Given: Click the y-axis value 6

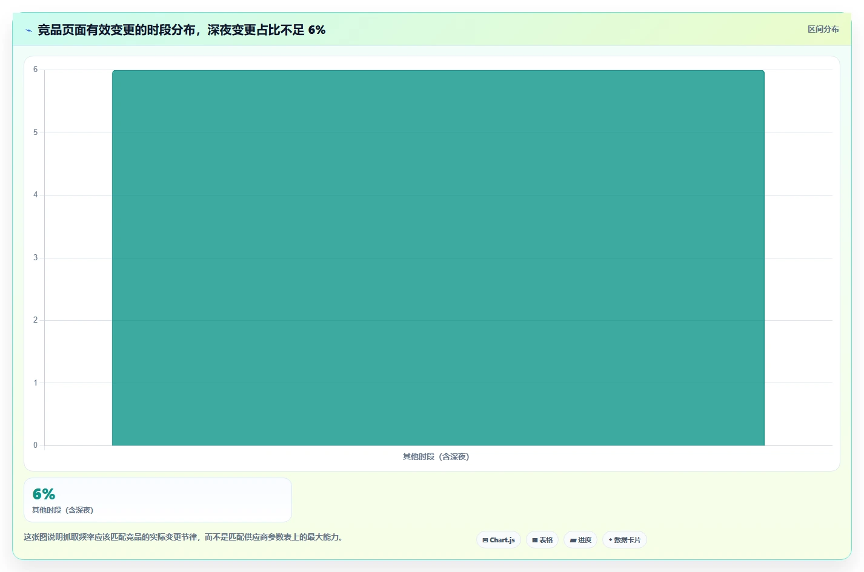Looking at the screenshot, I should click(x=35, y=70).
